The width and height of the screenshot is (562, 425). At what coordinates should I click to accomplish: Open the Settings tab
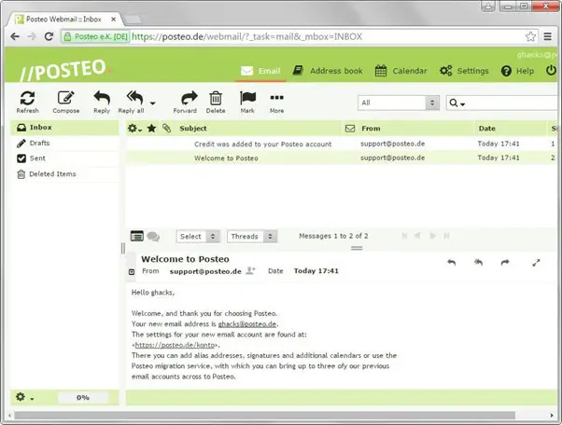pos(464,71)
